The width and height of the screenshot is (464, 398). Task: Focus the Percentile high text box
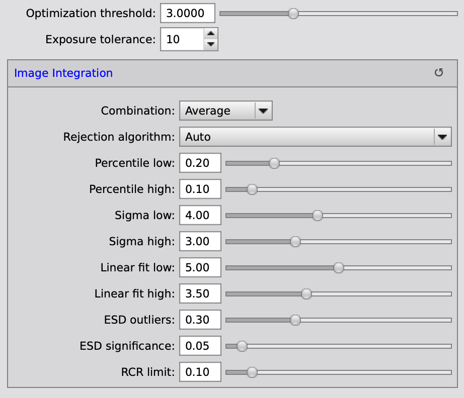(200, 189)
